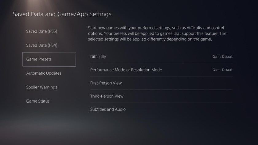Click description line mentioning "Your presets will be applied"
Image resolution: width=258 pixels, height=145 pixels.
click(157, 33)
